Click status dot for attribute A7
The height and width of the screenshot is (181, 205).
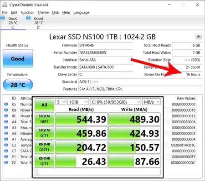[6, 139]
